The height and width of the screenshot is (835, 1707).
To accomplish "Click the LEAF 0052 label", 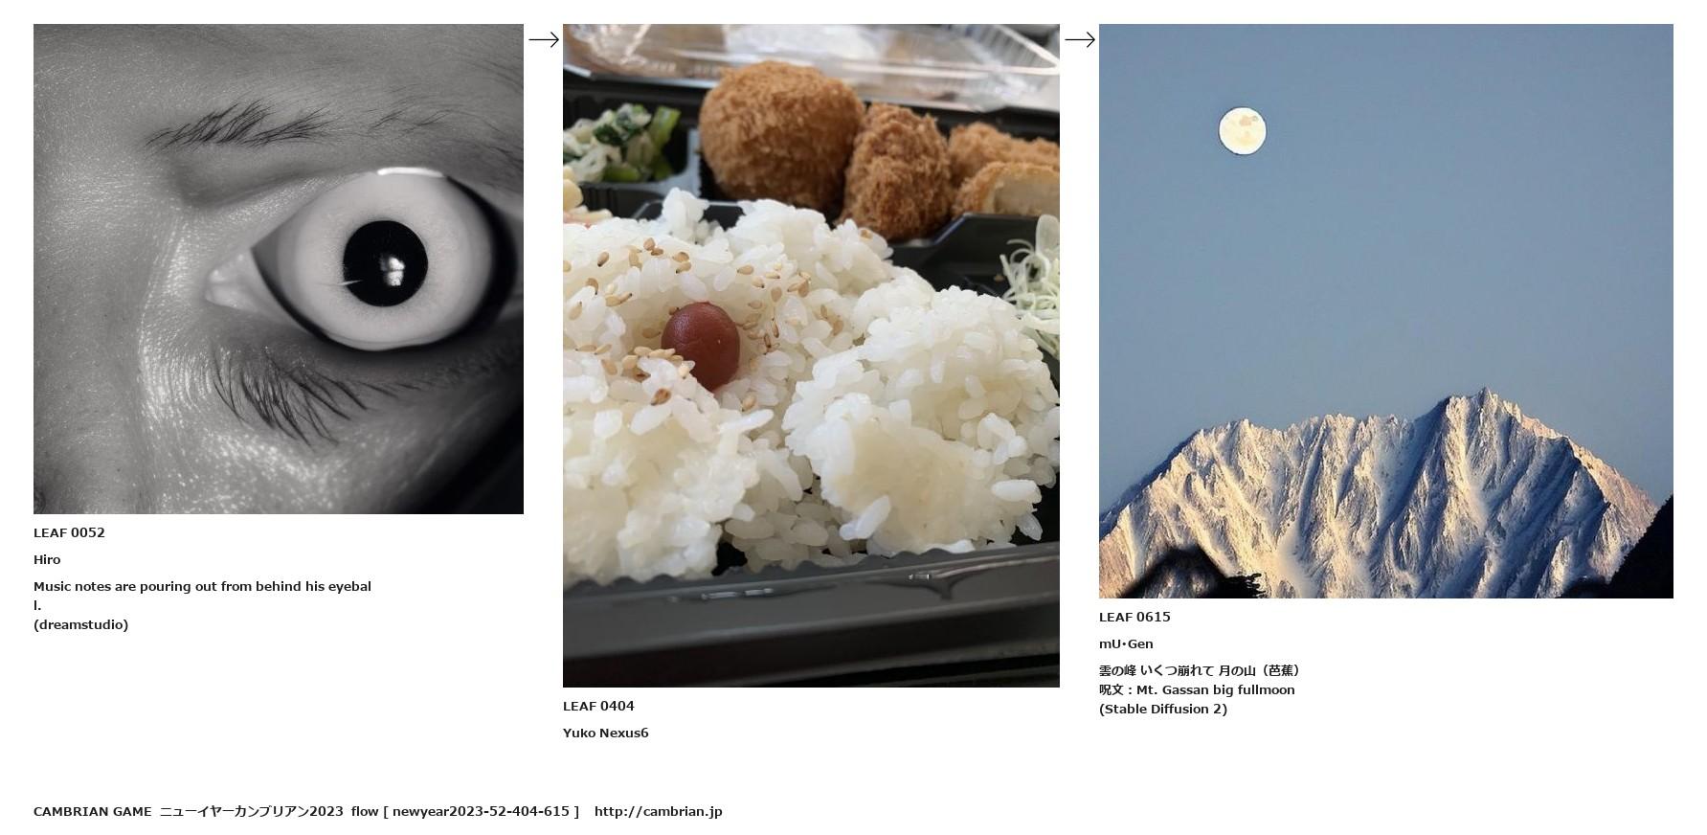I will pos(69,532).
